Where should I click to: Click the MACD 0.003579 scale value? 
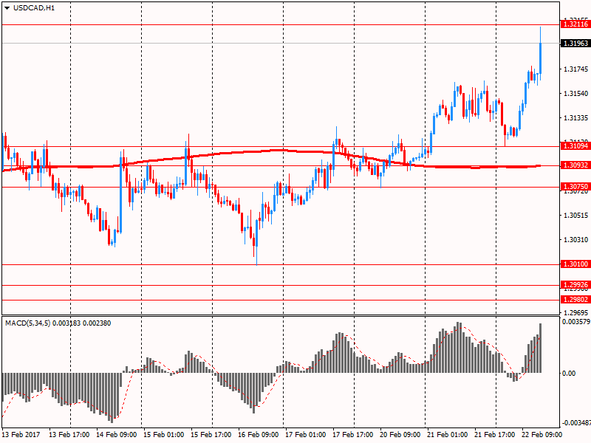click(x=576, y=322)
